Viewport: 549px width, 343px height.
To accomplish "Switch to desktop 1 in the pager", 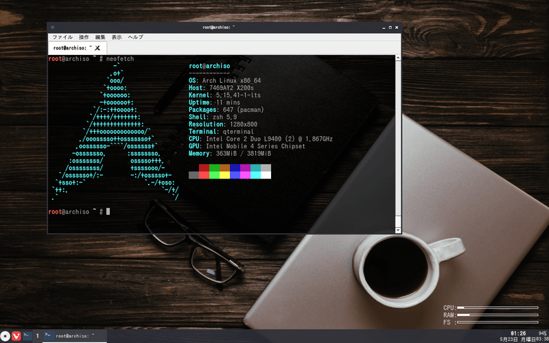I will [x=38, y=336].
